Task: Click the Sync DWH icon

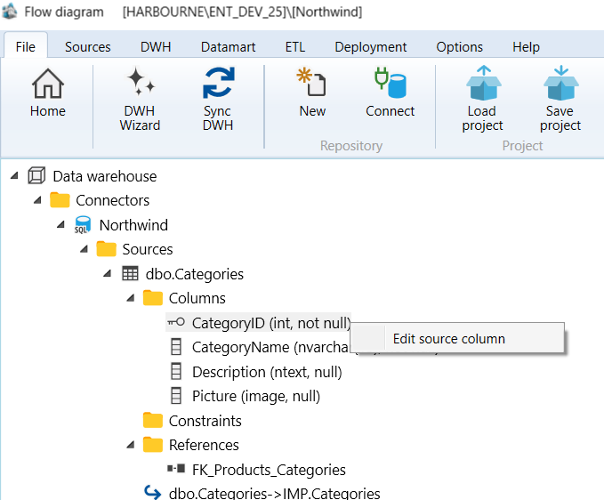Action: (218, 82)
